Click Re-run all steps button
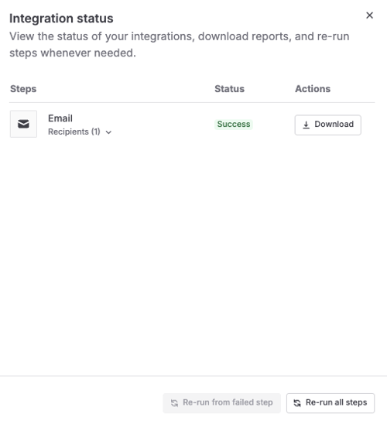The height and width of the screenshot is (424, 387). pos(330,403)
